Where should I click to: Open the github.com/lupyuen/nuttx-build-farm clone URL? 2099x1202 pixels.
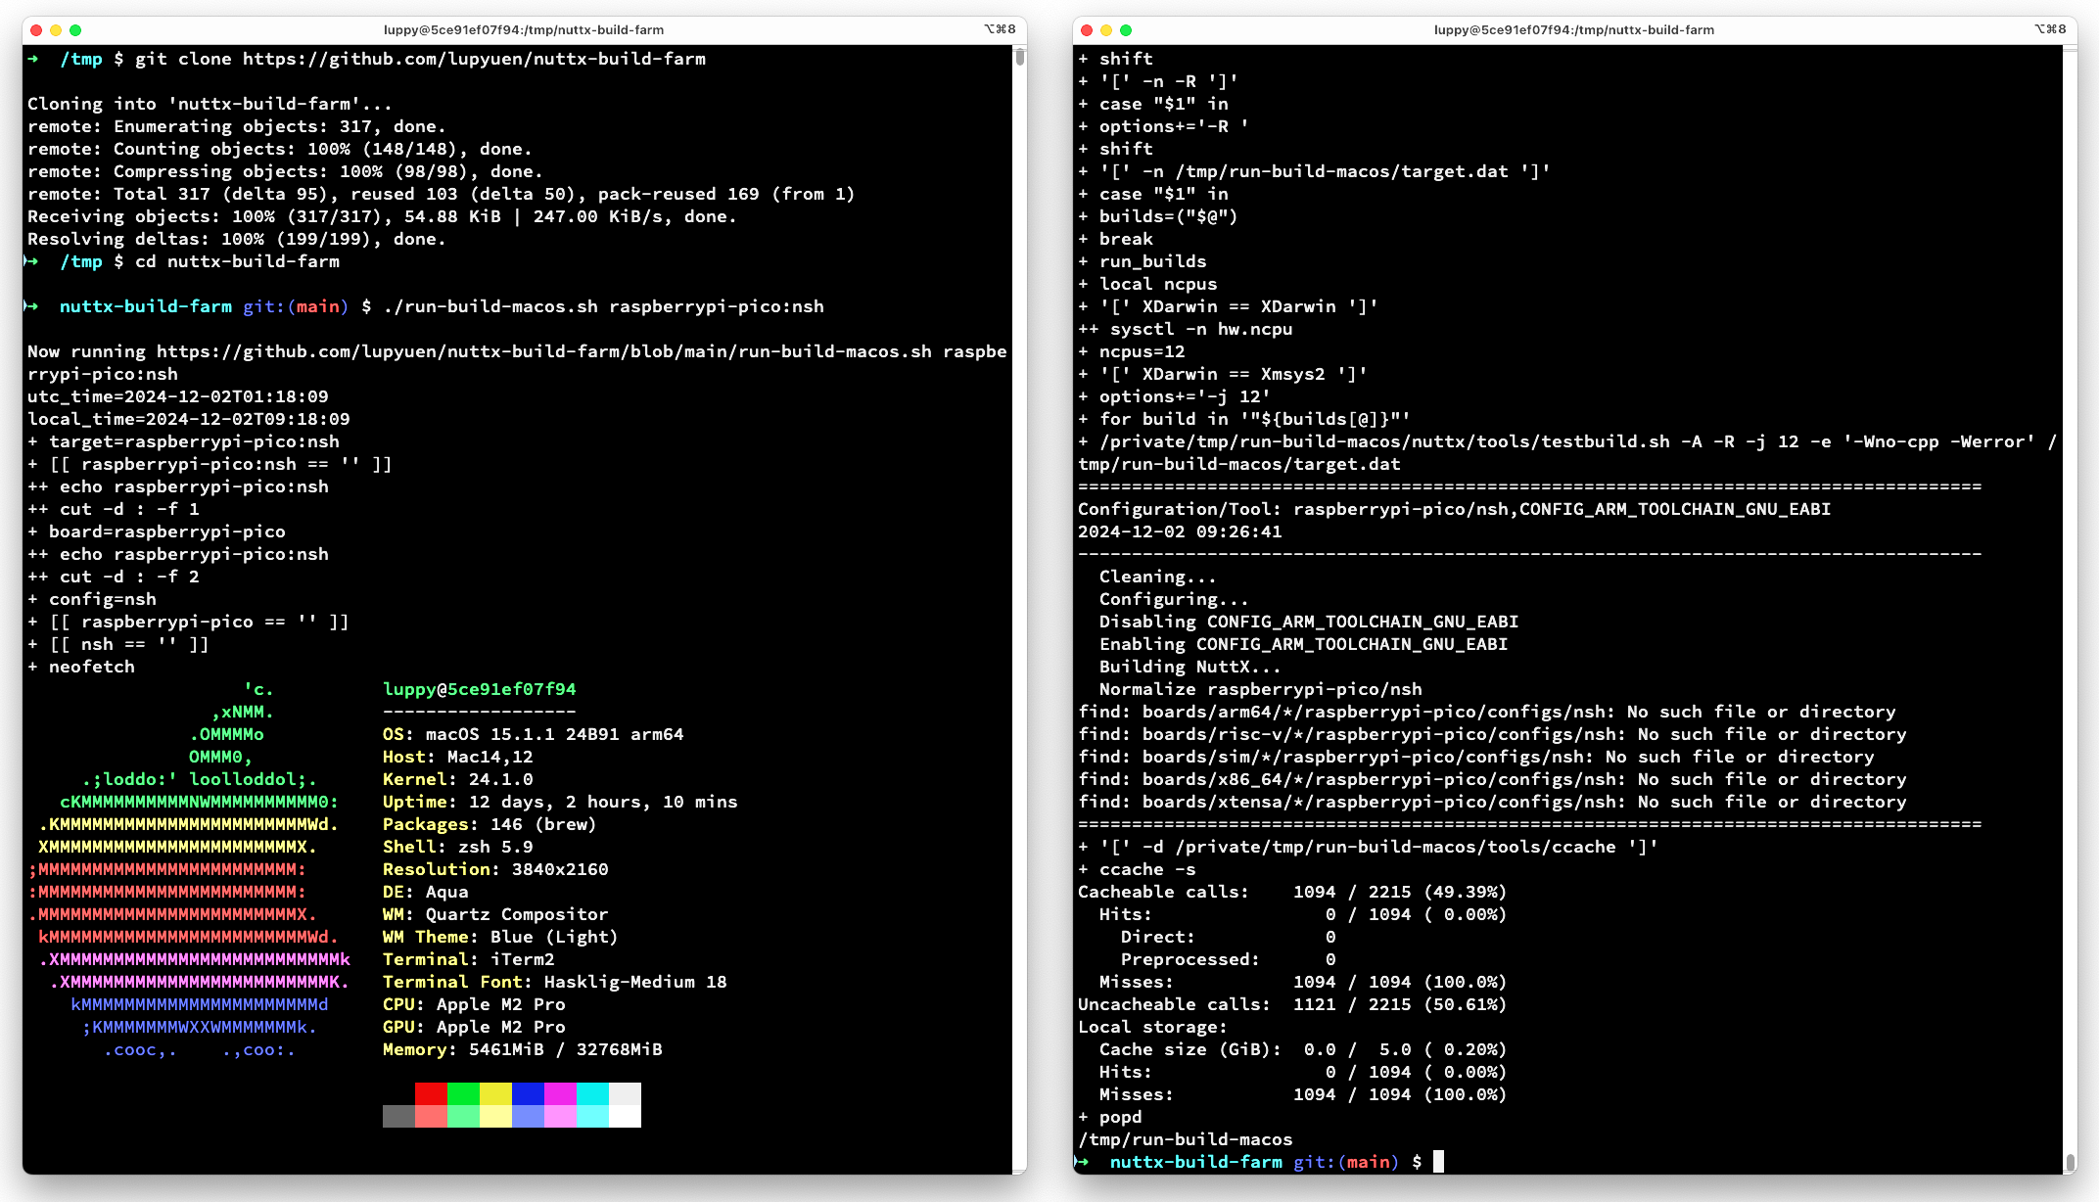pyautogui.click(x=475, y=59)
